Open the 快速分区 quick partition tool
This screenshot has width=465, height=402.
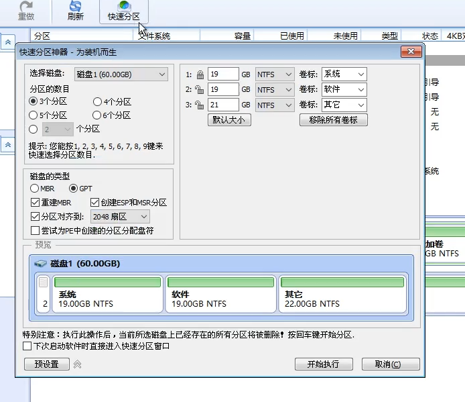point(124,11)
